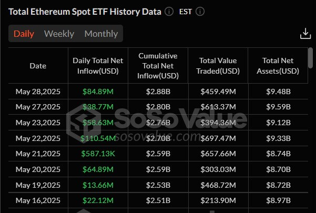Viewport: 316px width, 213px height.
Task: Click the vertical scrollbar on the table
Action: [311, 58]
